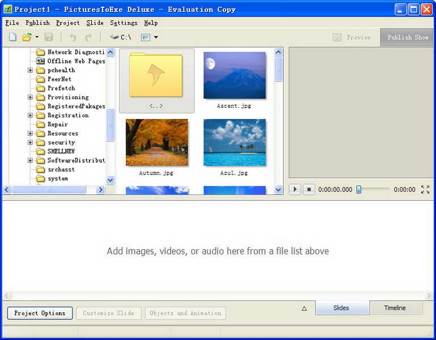The height and width of the screenshot is (340, 436).
Task: Open the view mode dropdown arrow
Action: coord(156,37)
